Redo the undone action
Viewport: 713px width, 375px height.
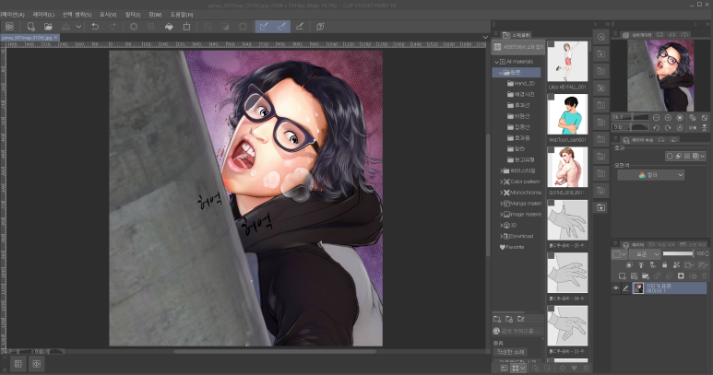tap(113, 27)
